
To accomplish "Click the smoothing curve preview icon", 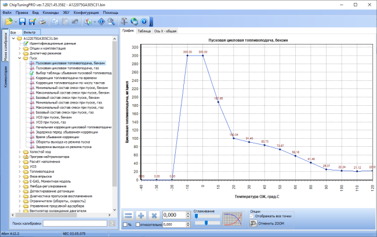I will click(x=233, y=219).
